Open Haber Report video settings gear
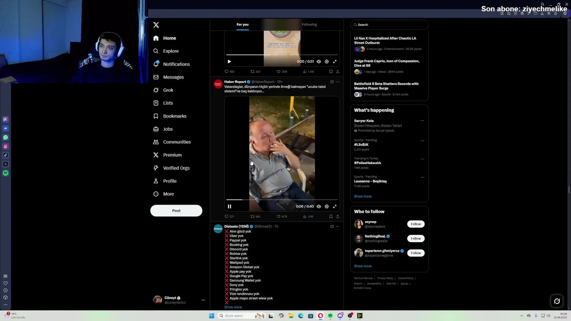Image resolution: width=571 pixels, height=321 pixels. click(327, 206)
